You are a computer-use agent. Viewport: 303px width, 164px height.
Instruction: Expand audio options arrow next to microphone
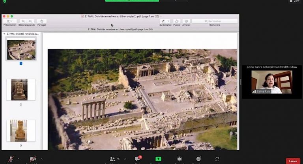pyautogui.click(x=18, y=159)
